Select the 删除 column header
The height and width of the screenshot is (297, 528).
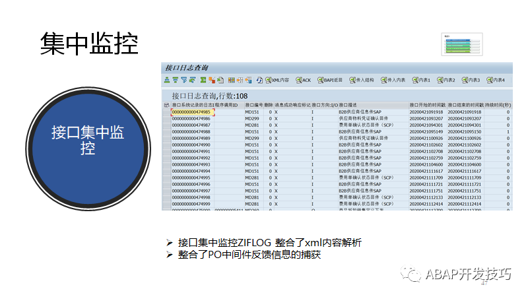(x=269, y=105)
